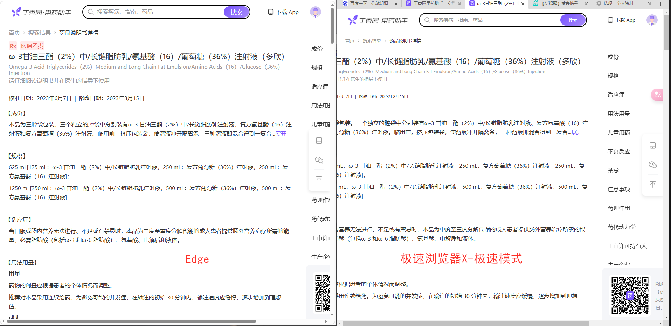The height and width of the screenshot is (326, 671).
Task: Close the 【新提醒】发表帖子 tab
Action: point(587,4)
